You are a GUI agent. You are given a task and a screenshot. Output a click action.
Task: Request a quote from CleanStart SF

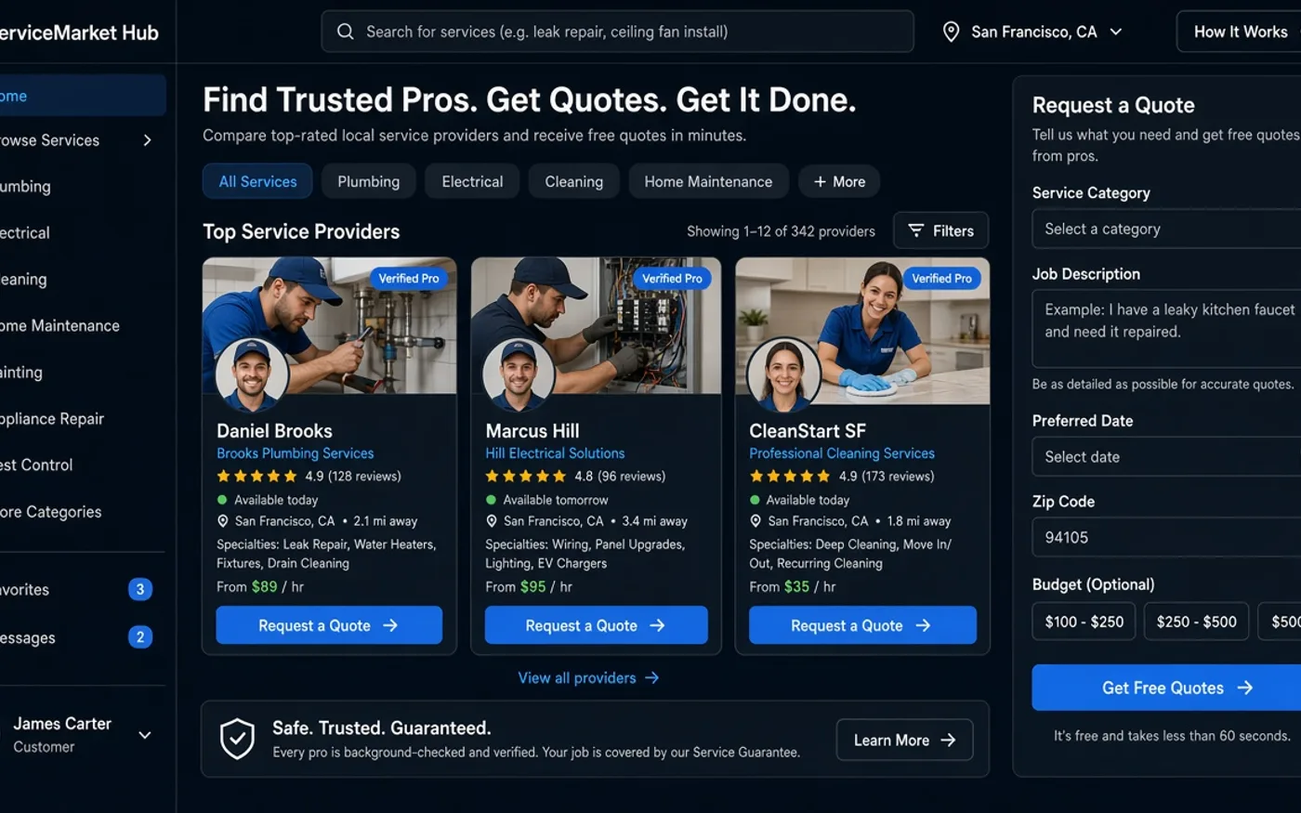tap(862, 625)
